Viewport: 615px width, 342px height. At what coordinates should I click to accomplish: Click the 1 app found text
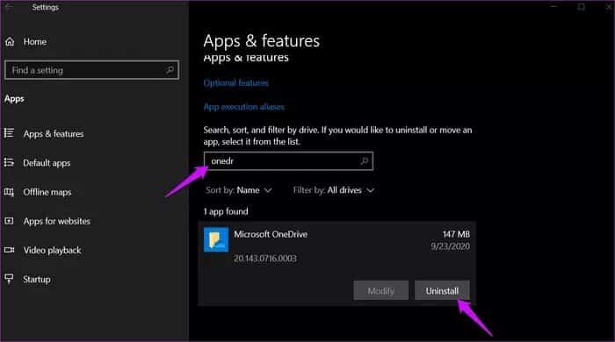(226, 211)
